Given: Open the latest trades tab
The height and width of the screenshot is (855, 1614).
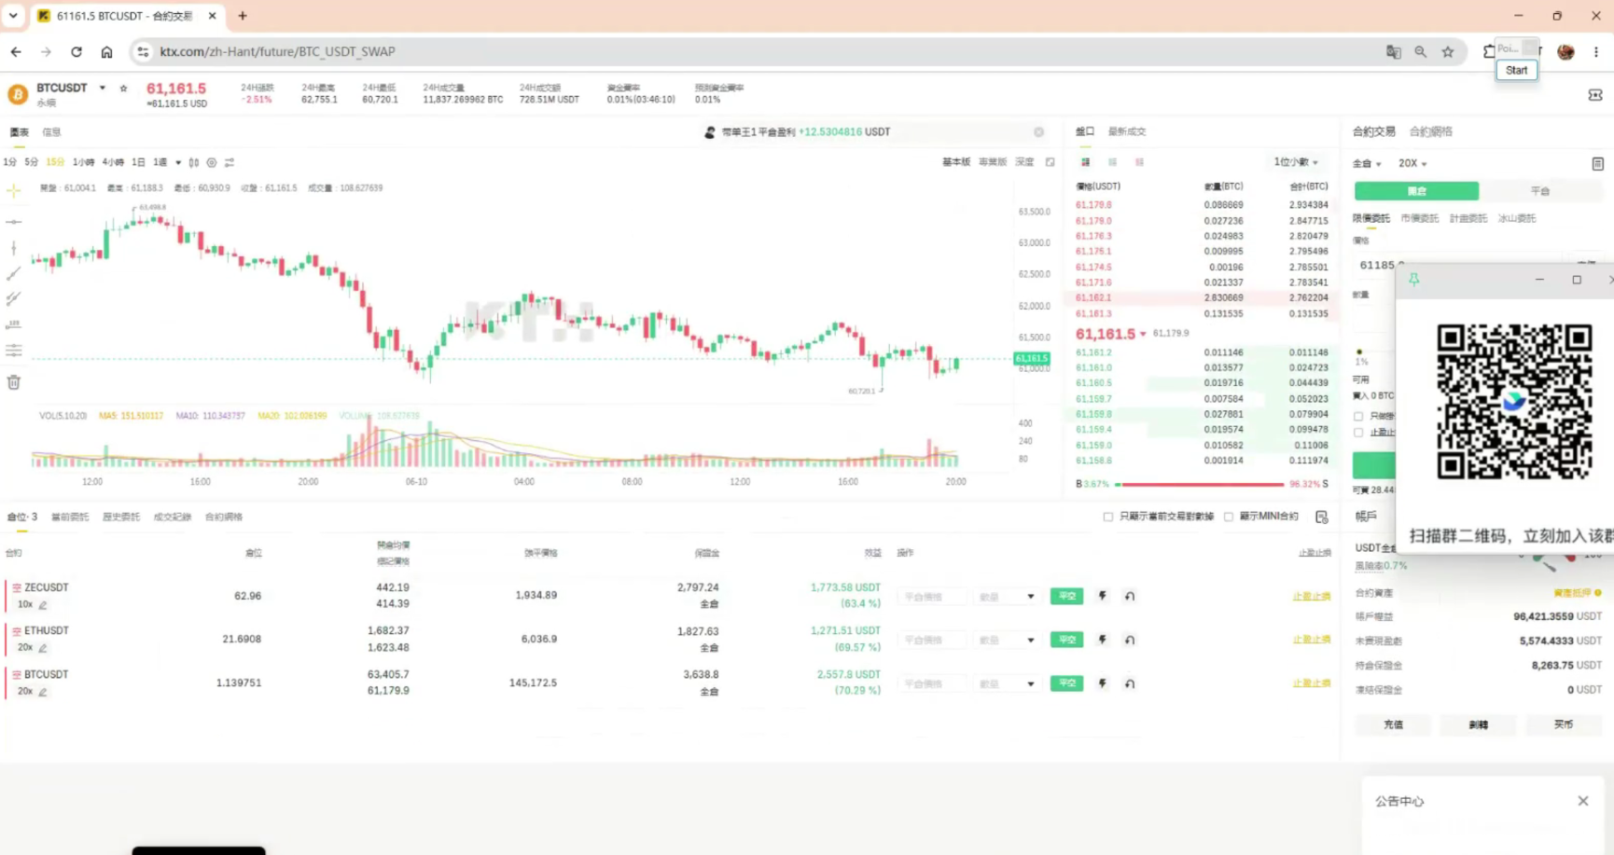Looking at the screenshot, I should pos(1127,131).
